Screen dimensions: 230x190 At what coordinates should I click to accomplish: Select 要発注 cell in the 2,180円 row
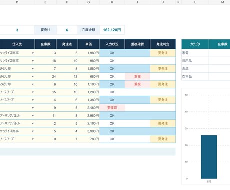[x=163, y=123]
